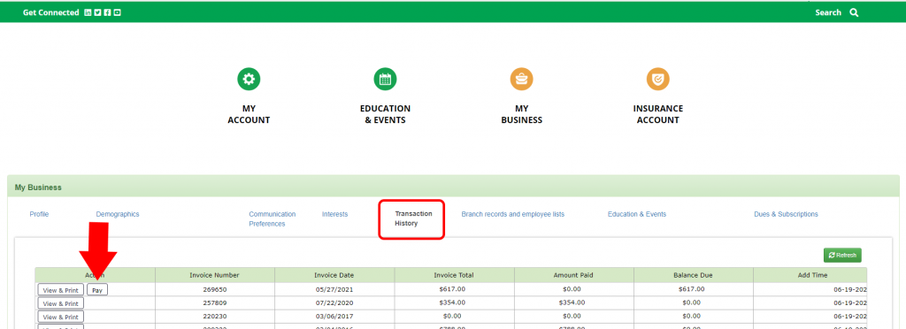
Task: Select invoice number 220230 cell
Action: [x=214, y=317]
